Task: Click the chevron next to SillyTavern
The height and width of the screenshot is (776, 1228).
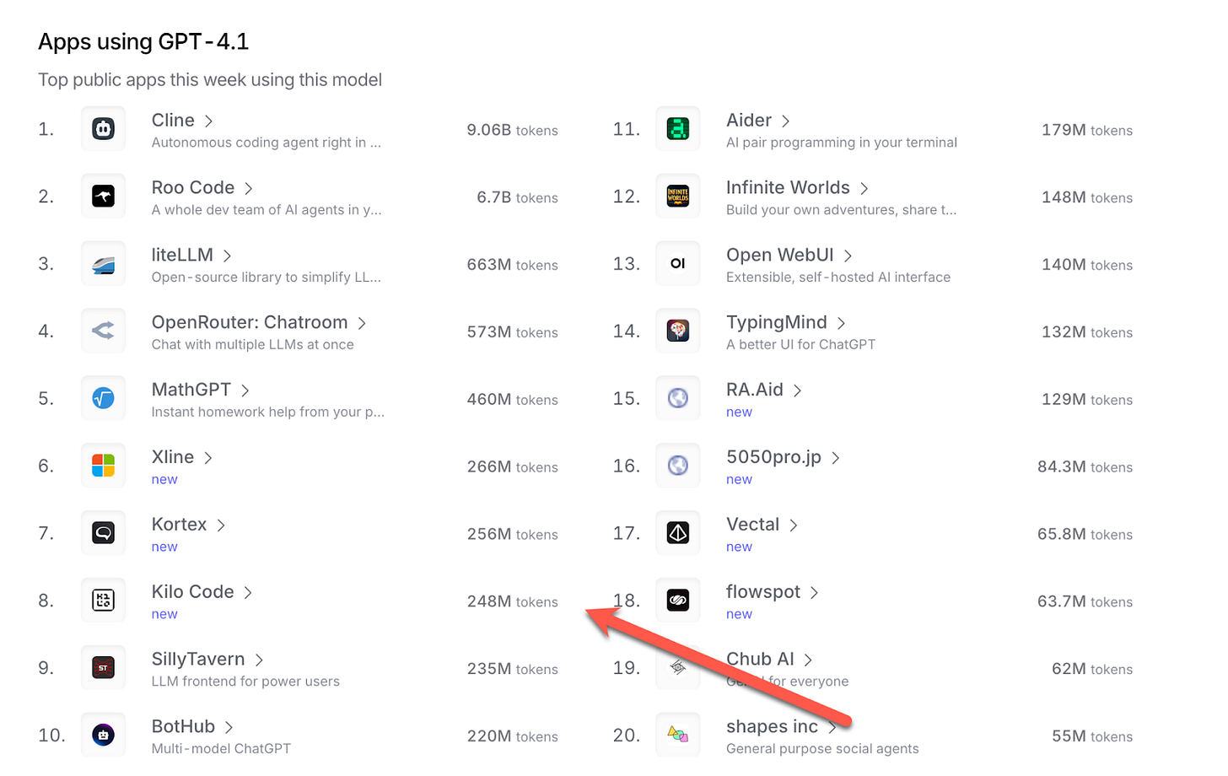Action: pyautogui.click(x=259, y=660)
